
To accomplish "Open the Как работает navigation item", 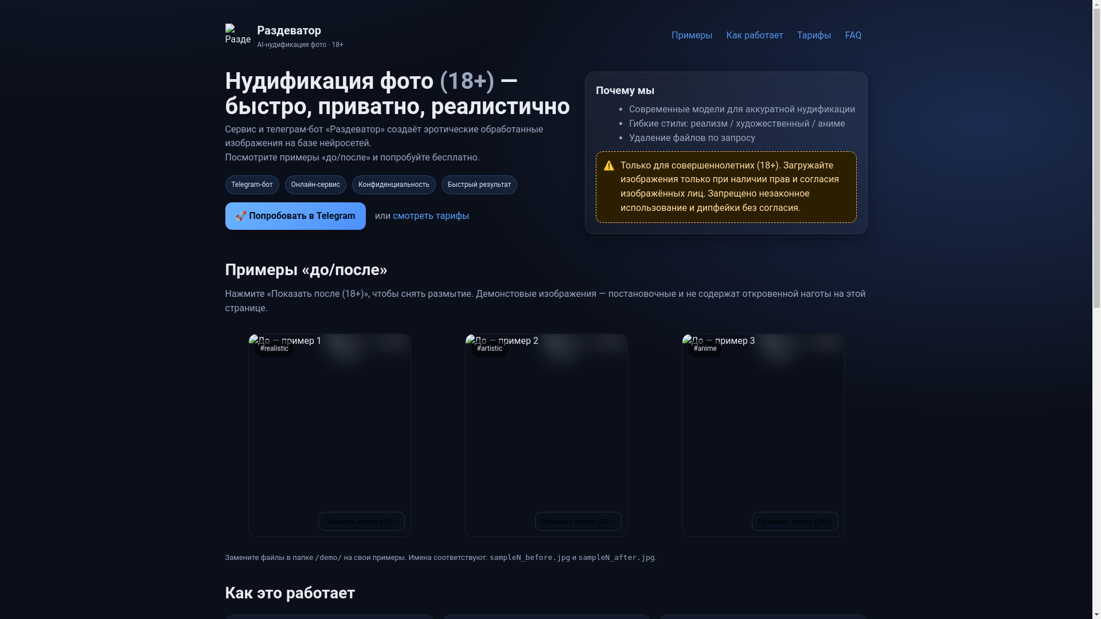I will (754, 36).
